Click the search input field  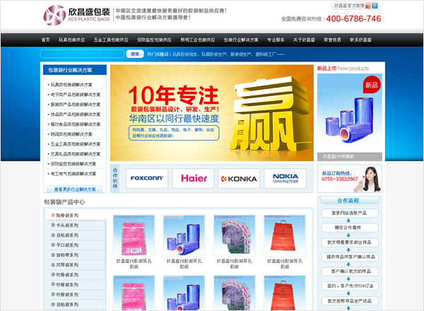tap(82, 54)
